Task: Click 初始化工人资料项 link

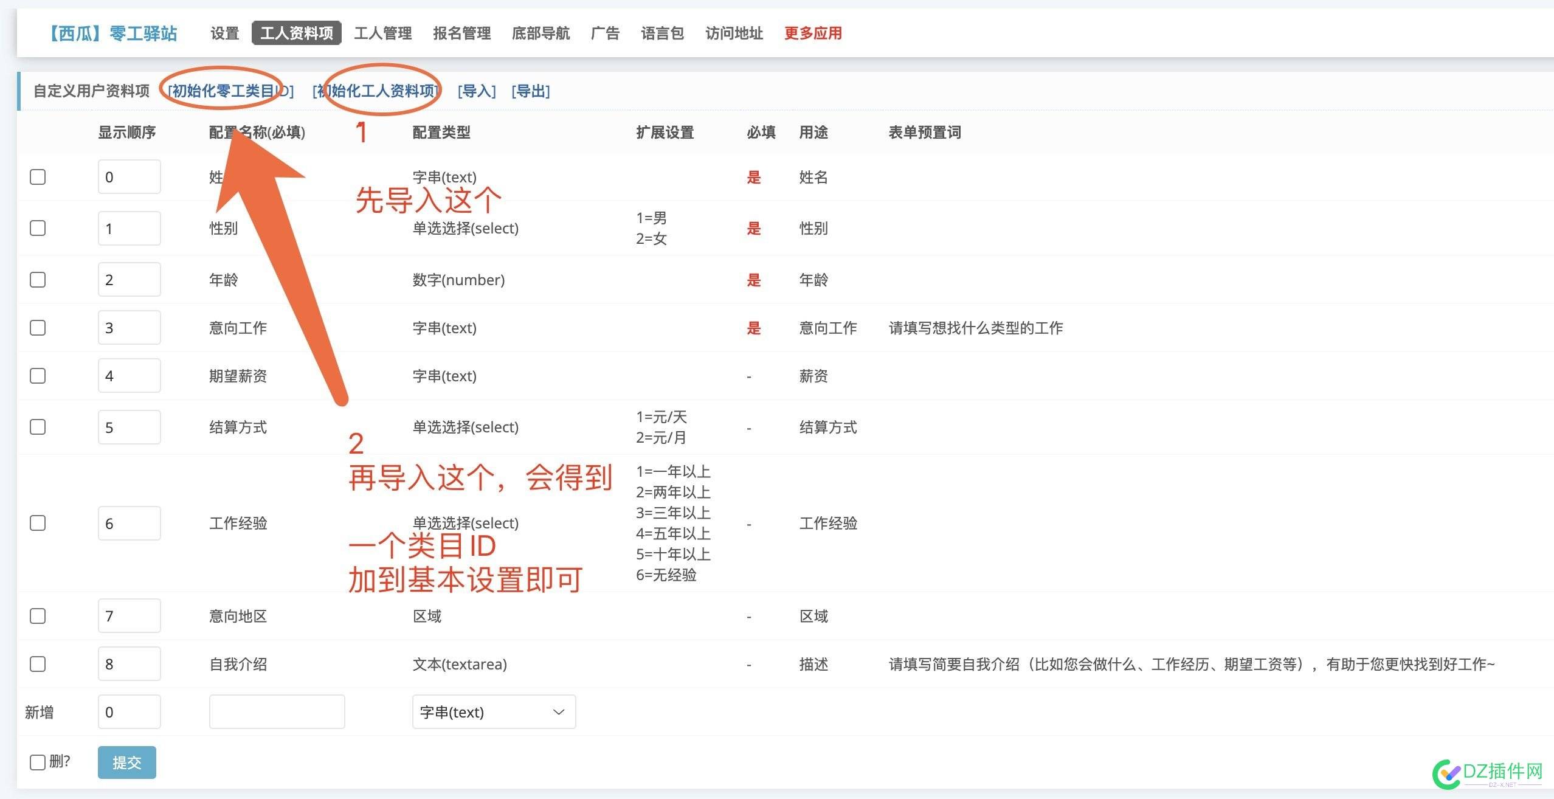Action: [376, 91]
